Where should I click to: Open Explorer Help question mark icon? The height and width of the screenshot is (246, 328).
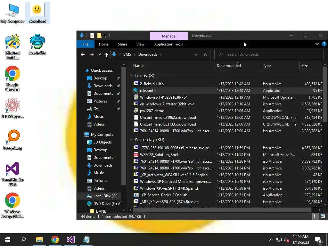324,44
